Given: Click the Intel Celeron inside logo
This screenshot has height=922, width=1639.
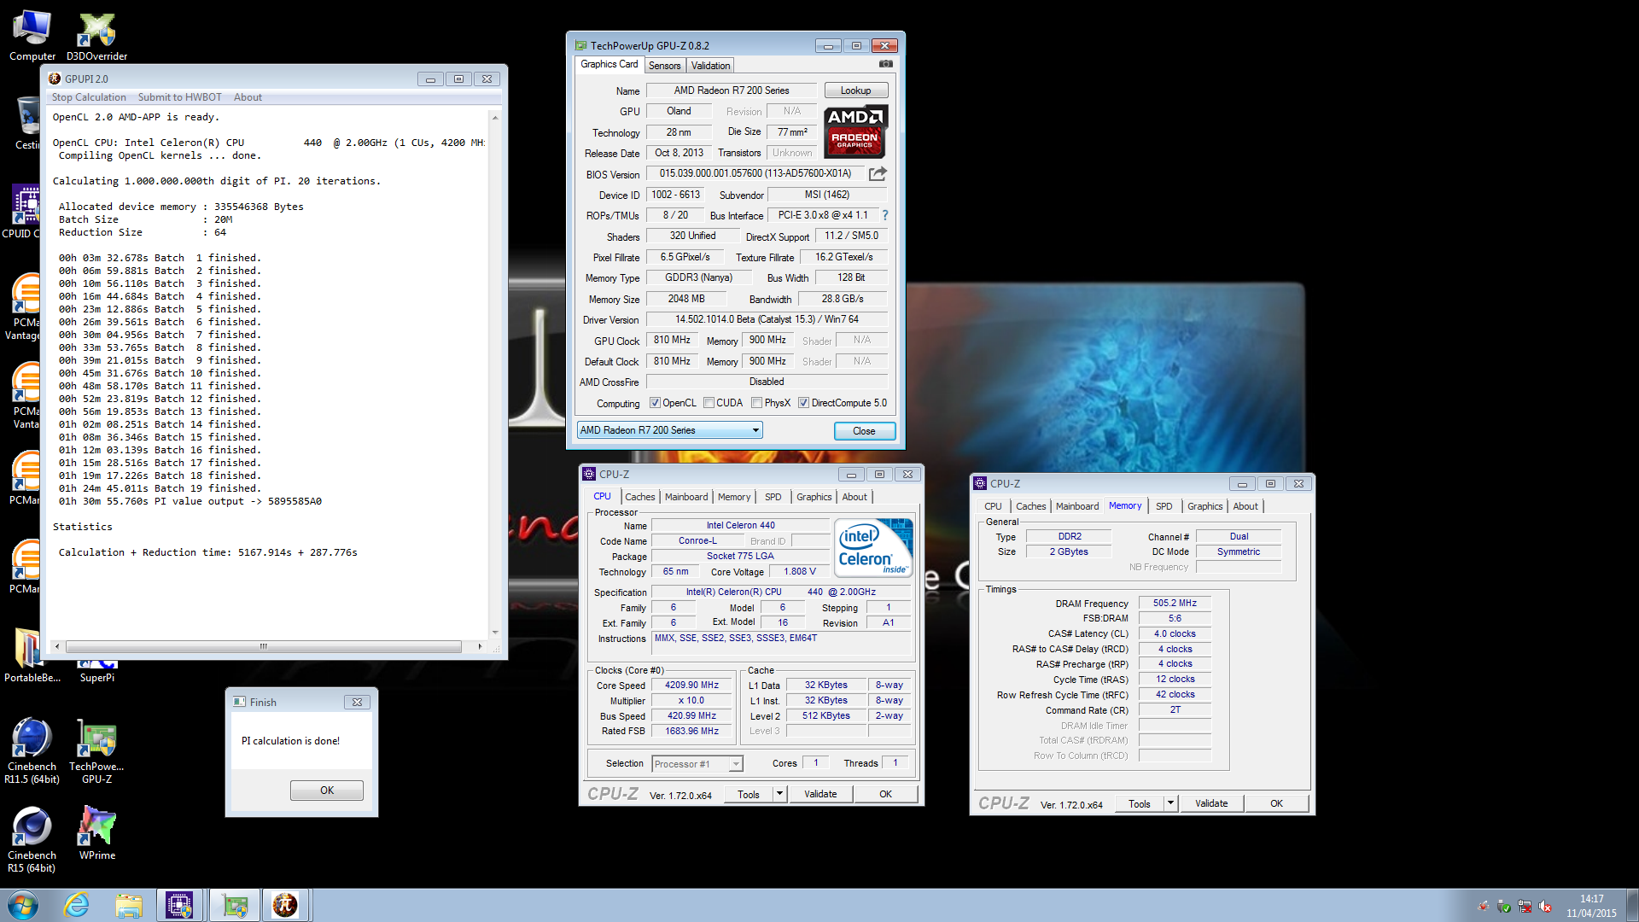Looking at the screenshot, I should click(873, 547).
